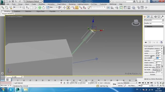This screenshot has width=165, height=92.
Task: Open the Workspace: Default dropdown
Action: pyautogui.click(x=34, y=2)
